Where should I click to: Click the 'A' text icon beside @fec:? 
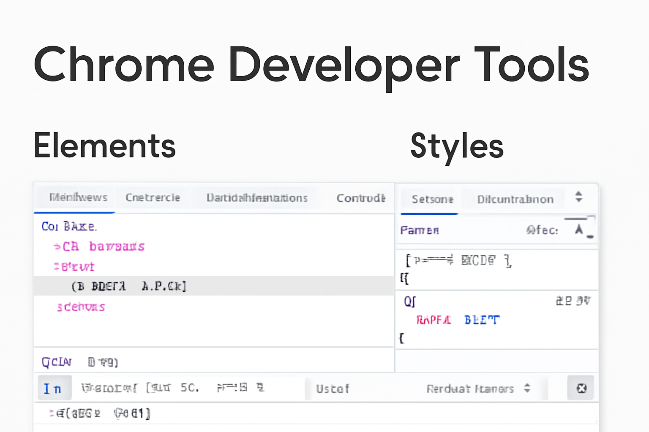(579, 229)
